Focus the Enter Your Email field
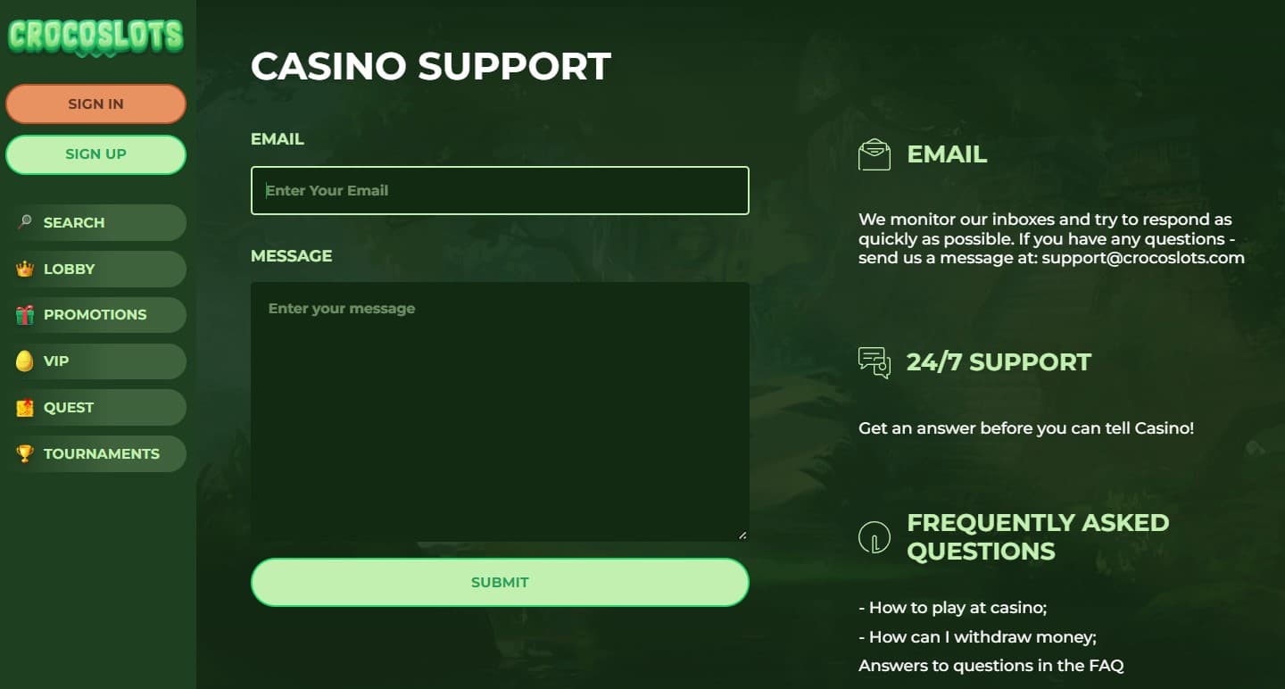1285x689 pixels. click(500, 190)
